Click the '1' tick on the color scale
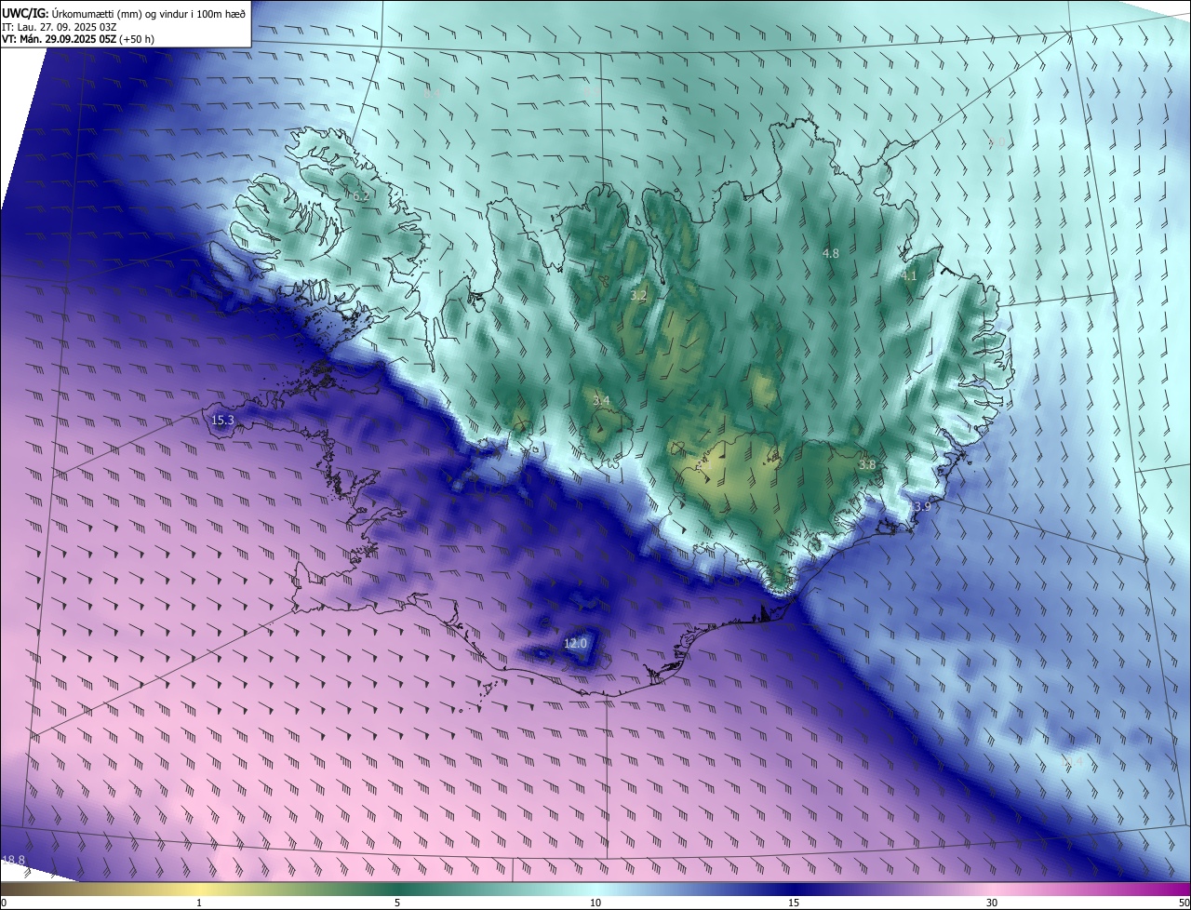1191x910 pixels. [199, 903]
